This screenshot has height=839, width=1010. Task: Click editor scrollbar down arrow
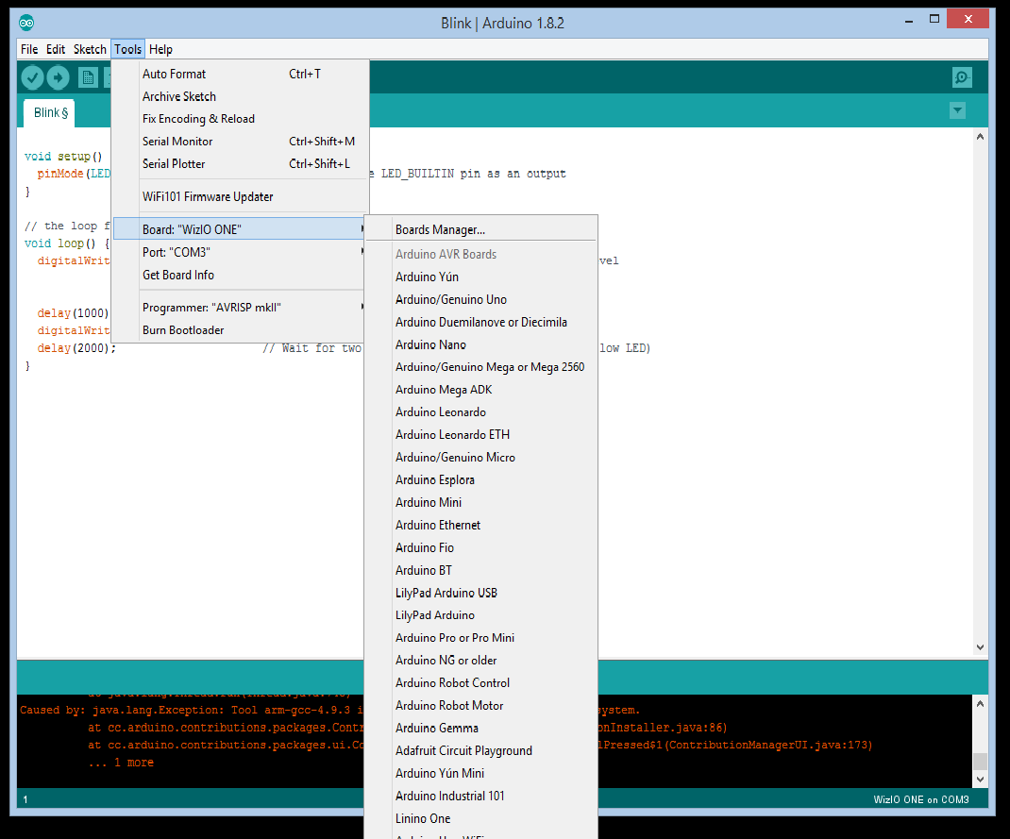pyautogui.click(x=980, y=647)
